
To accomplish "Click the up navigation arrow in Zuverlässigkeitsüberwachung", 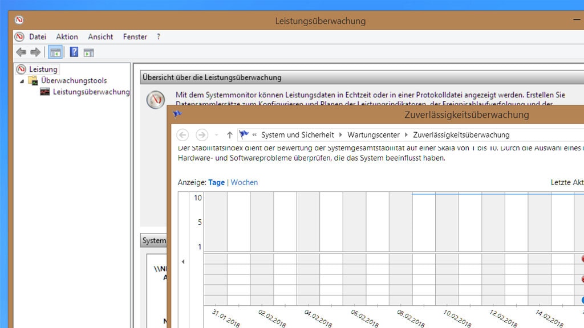I will [229, 135].
